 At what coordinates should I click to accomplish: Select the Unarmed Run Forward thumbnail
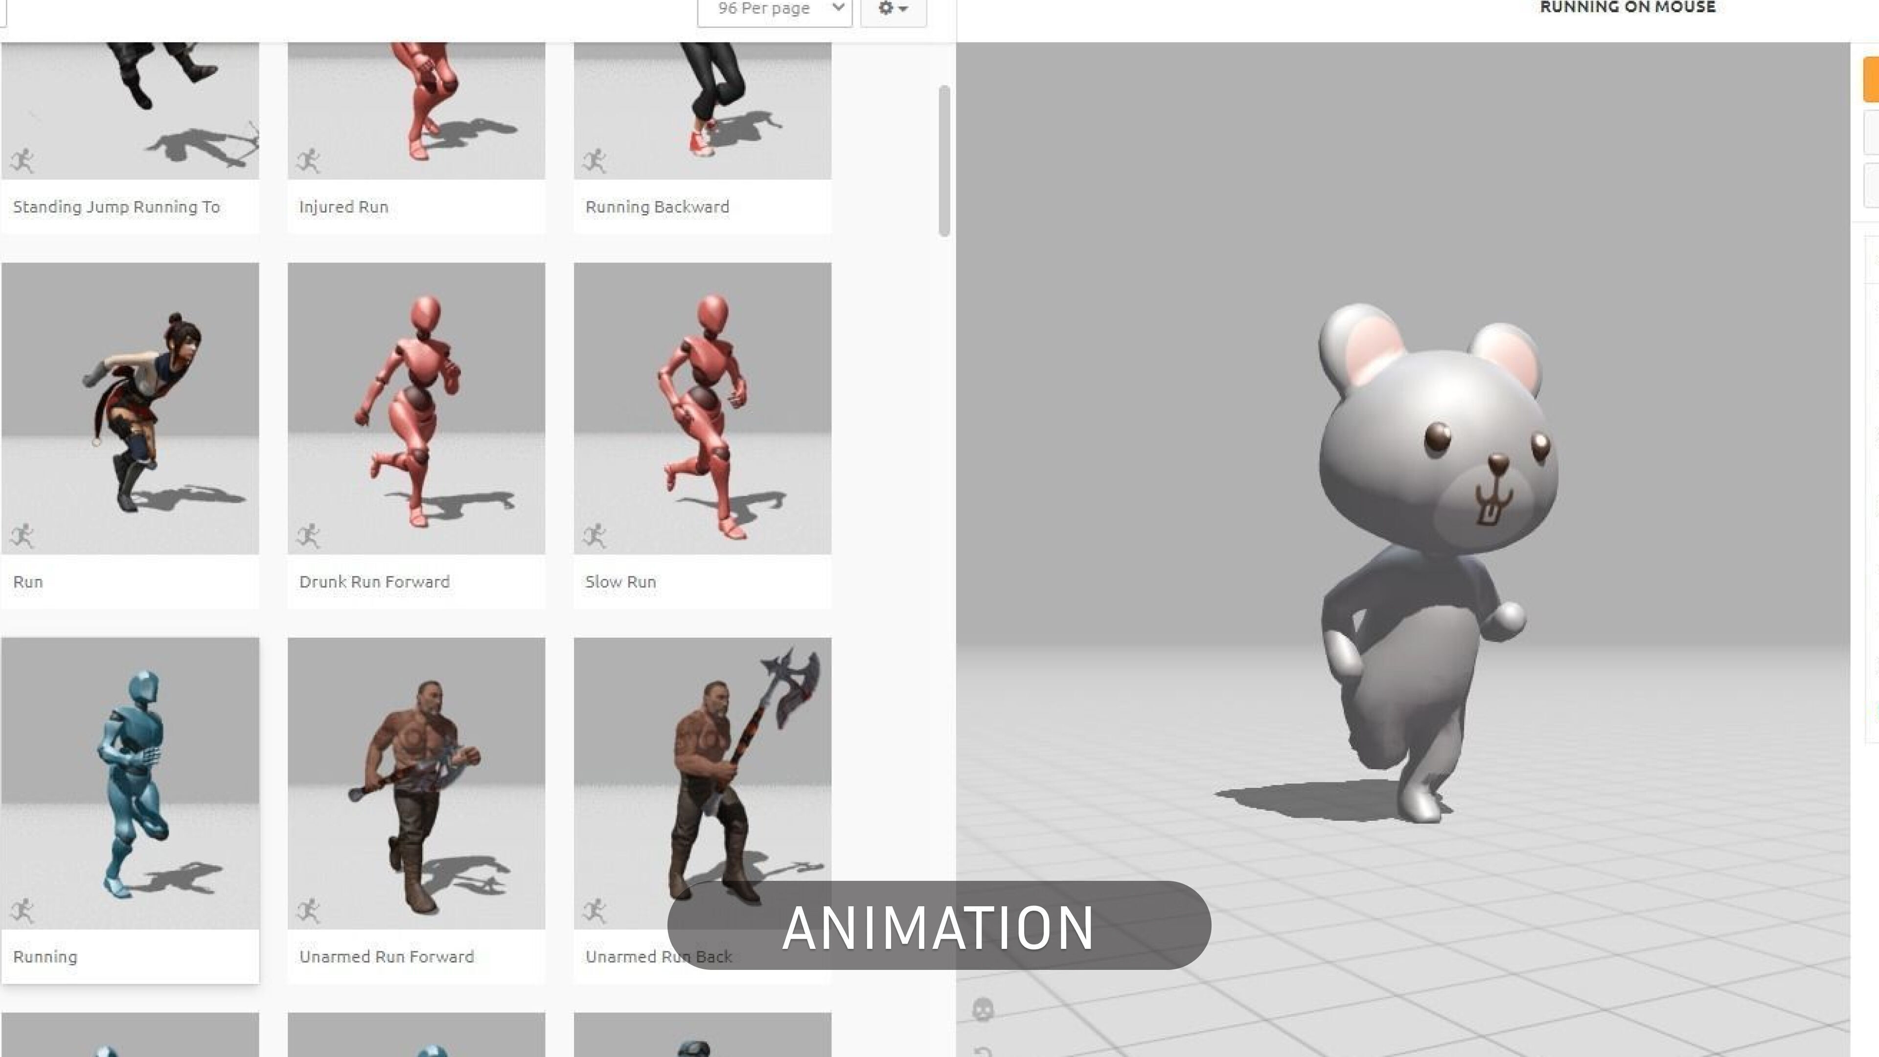click(416, 783)
